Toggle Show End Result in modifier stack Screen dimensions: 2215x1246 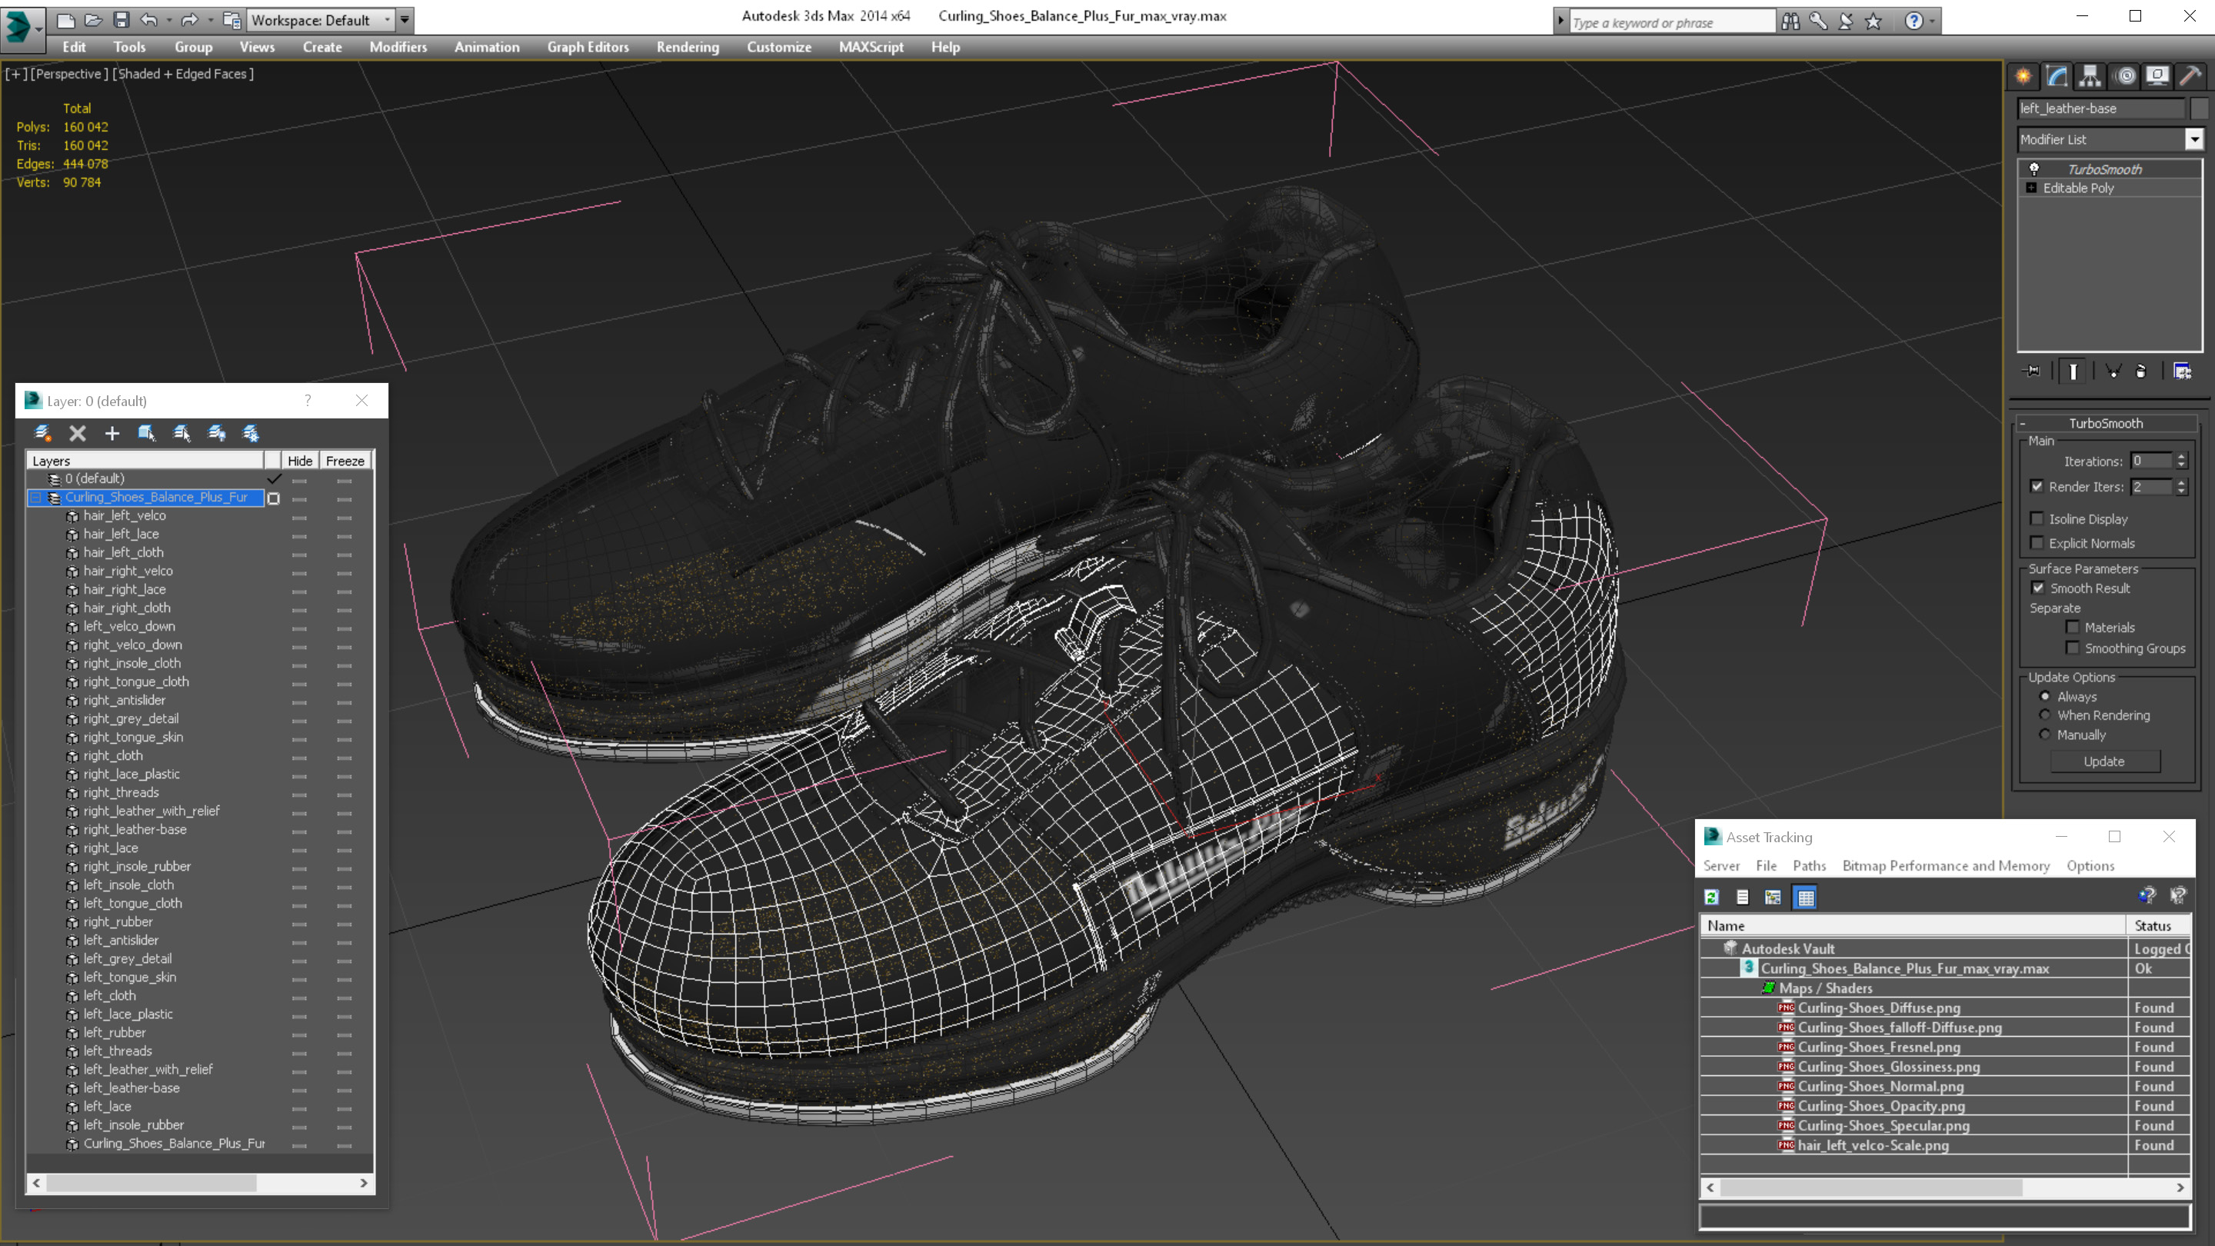click(x=2073, y=371)
